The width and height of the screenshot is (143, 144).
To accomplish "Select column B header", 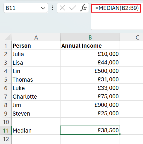I will point(90,37).
